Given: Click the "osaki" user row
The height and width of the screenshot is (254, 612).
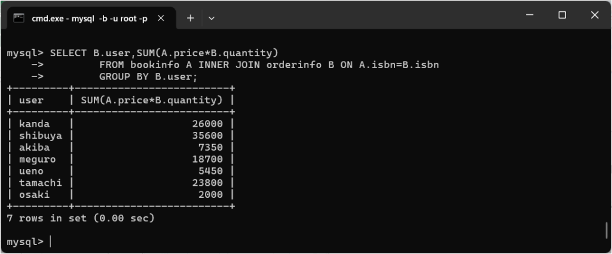Looking at the screenshot, I should click(34, 195).
